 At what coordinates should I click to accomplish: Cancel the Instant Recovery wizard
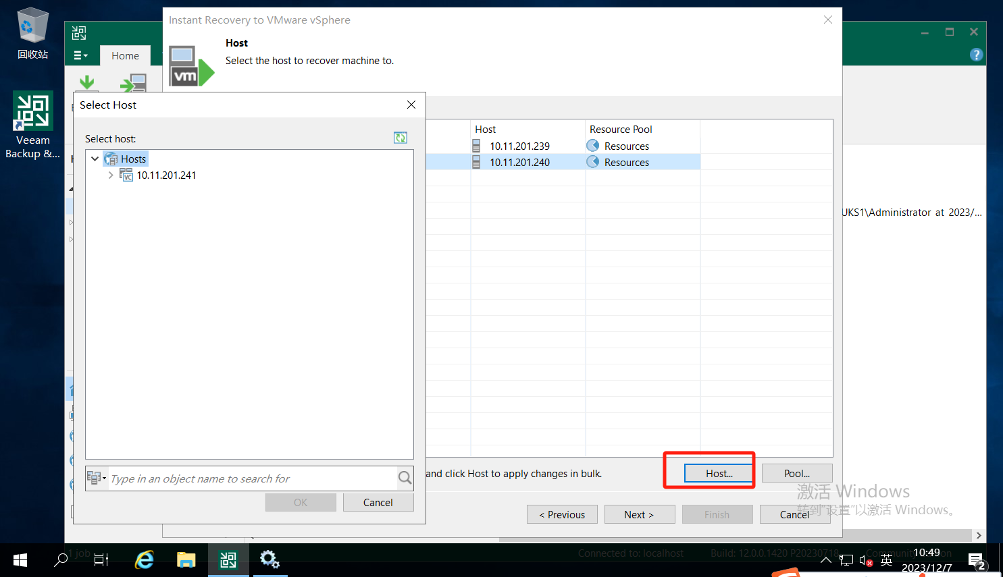coord(795,514)
